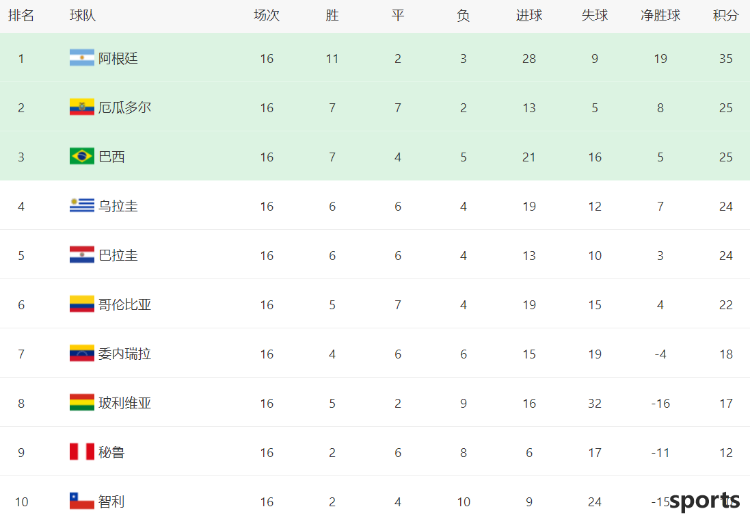The image size is (750, 522).
Task: Click the Ecuador flag icon
Action: click(x=82, y=107)
